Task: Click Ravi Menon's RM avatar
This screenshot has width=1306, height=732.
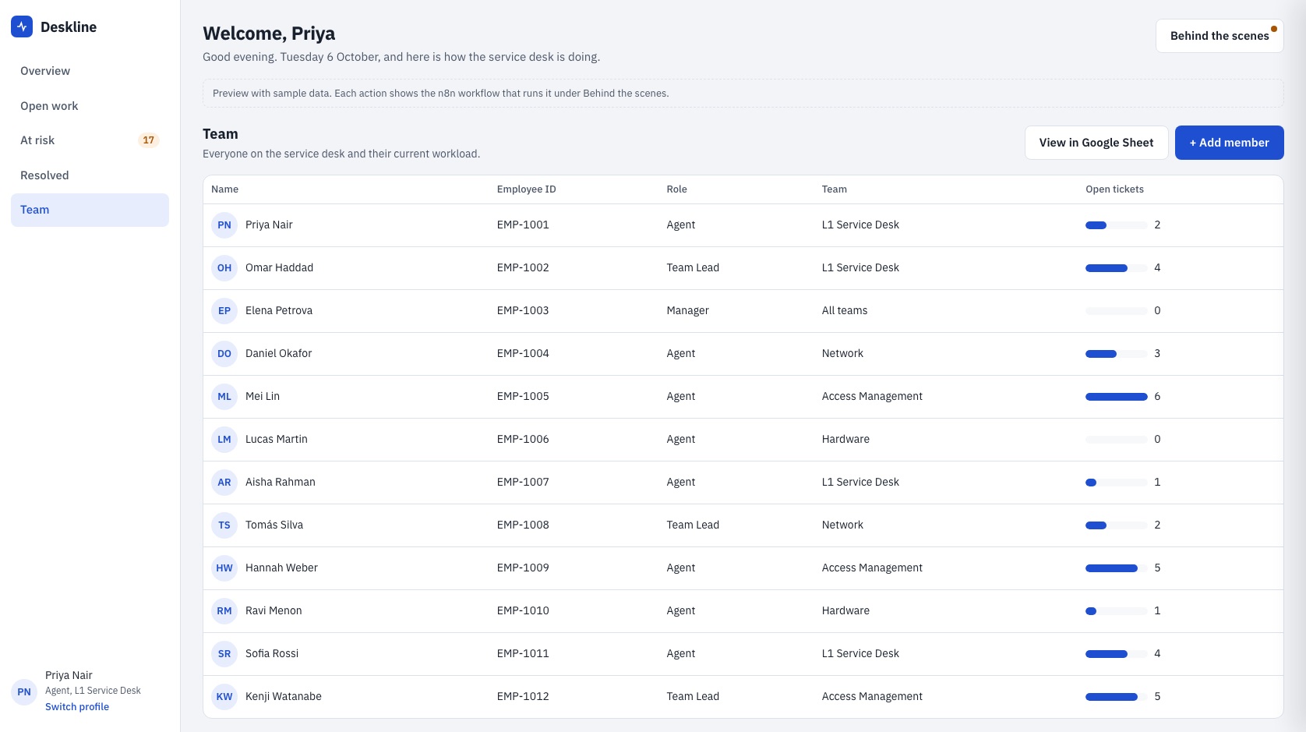Action: point(224,611)
